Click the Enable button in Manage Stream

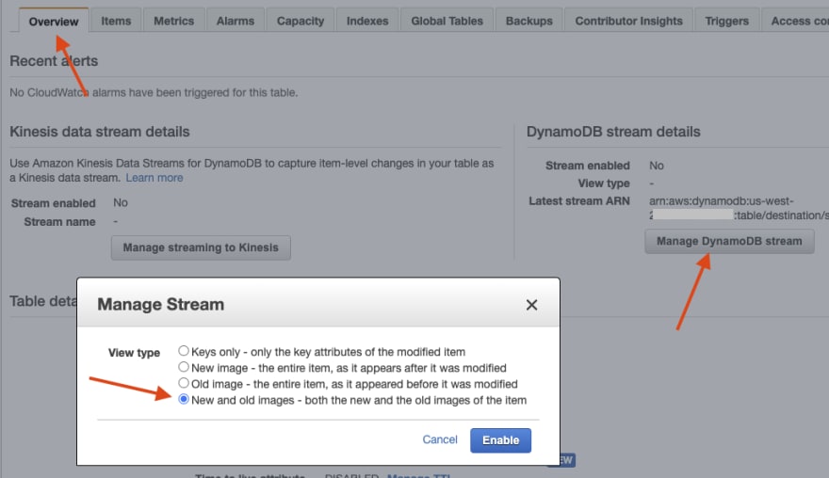pyautogui.click(x=500, y=440)
